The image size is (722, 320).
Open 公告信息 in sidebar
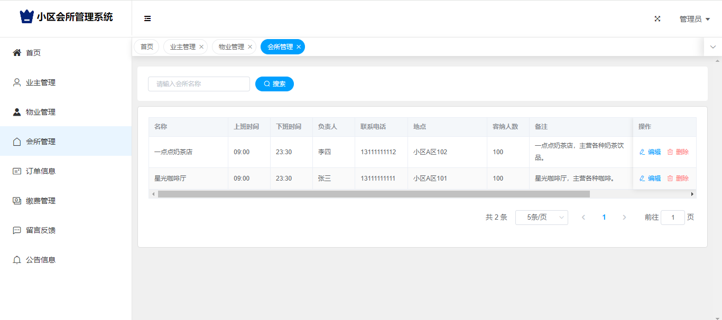tap(41, 260)
